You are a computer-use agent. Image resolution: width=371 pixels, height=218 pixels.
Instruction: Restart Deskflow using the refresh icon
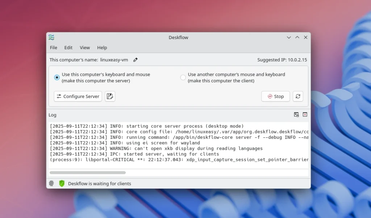click(x=298, y=96)
